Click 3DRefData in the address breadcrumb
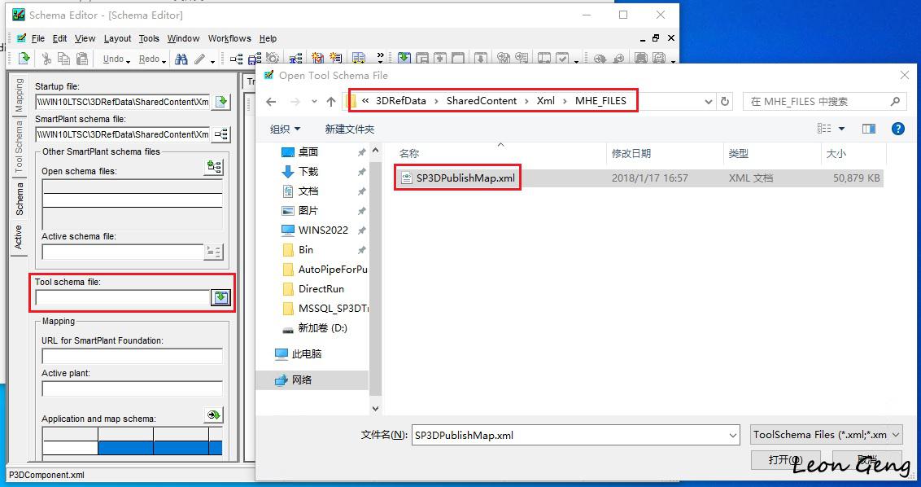921x487 pixels. (x=400, y=101)
